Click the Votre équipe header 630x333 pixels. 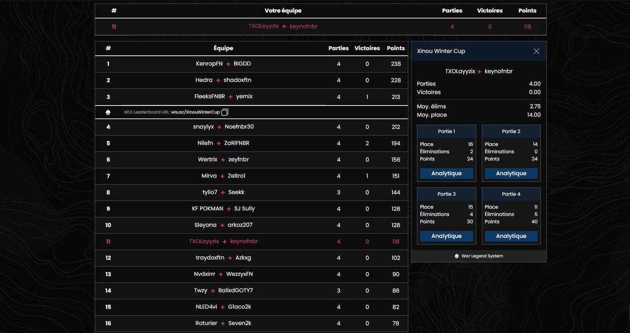tap(283, 10)
